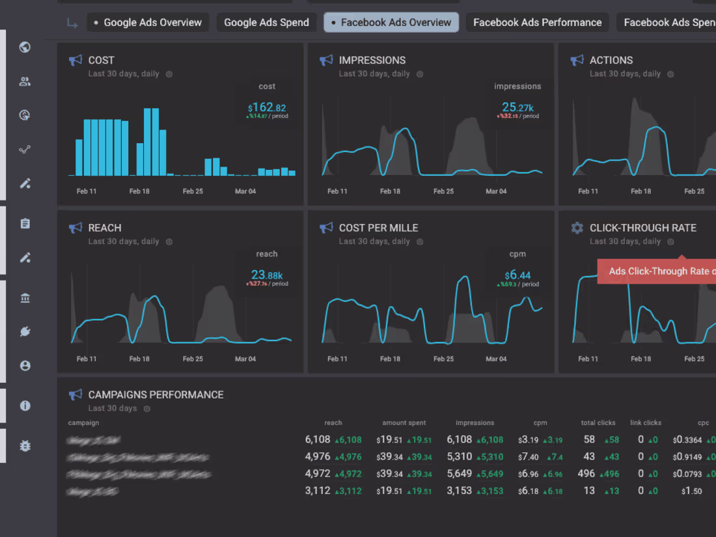Click the 3,112 reach cell

click(318, 491)
